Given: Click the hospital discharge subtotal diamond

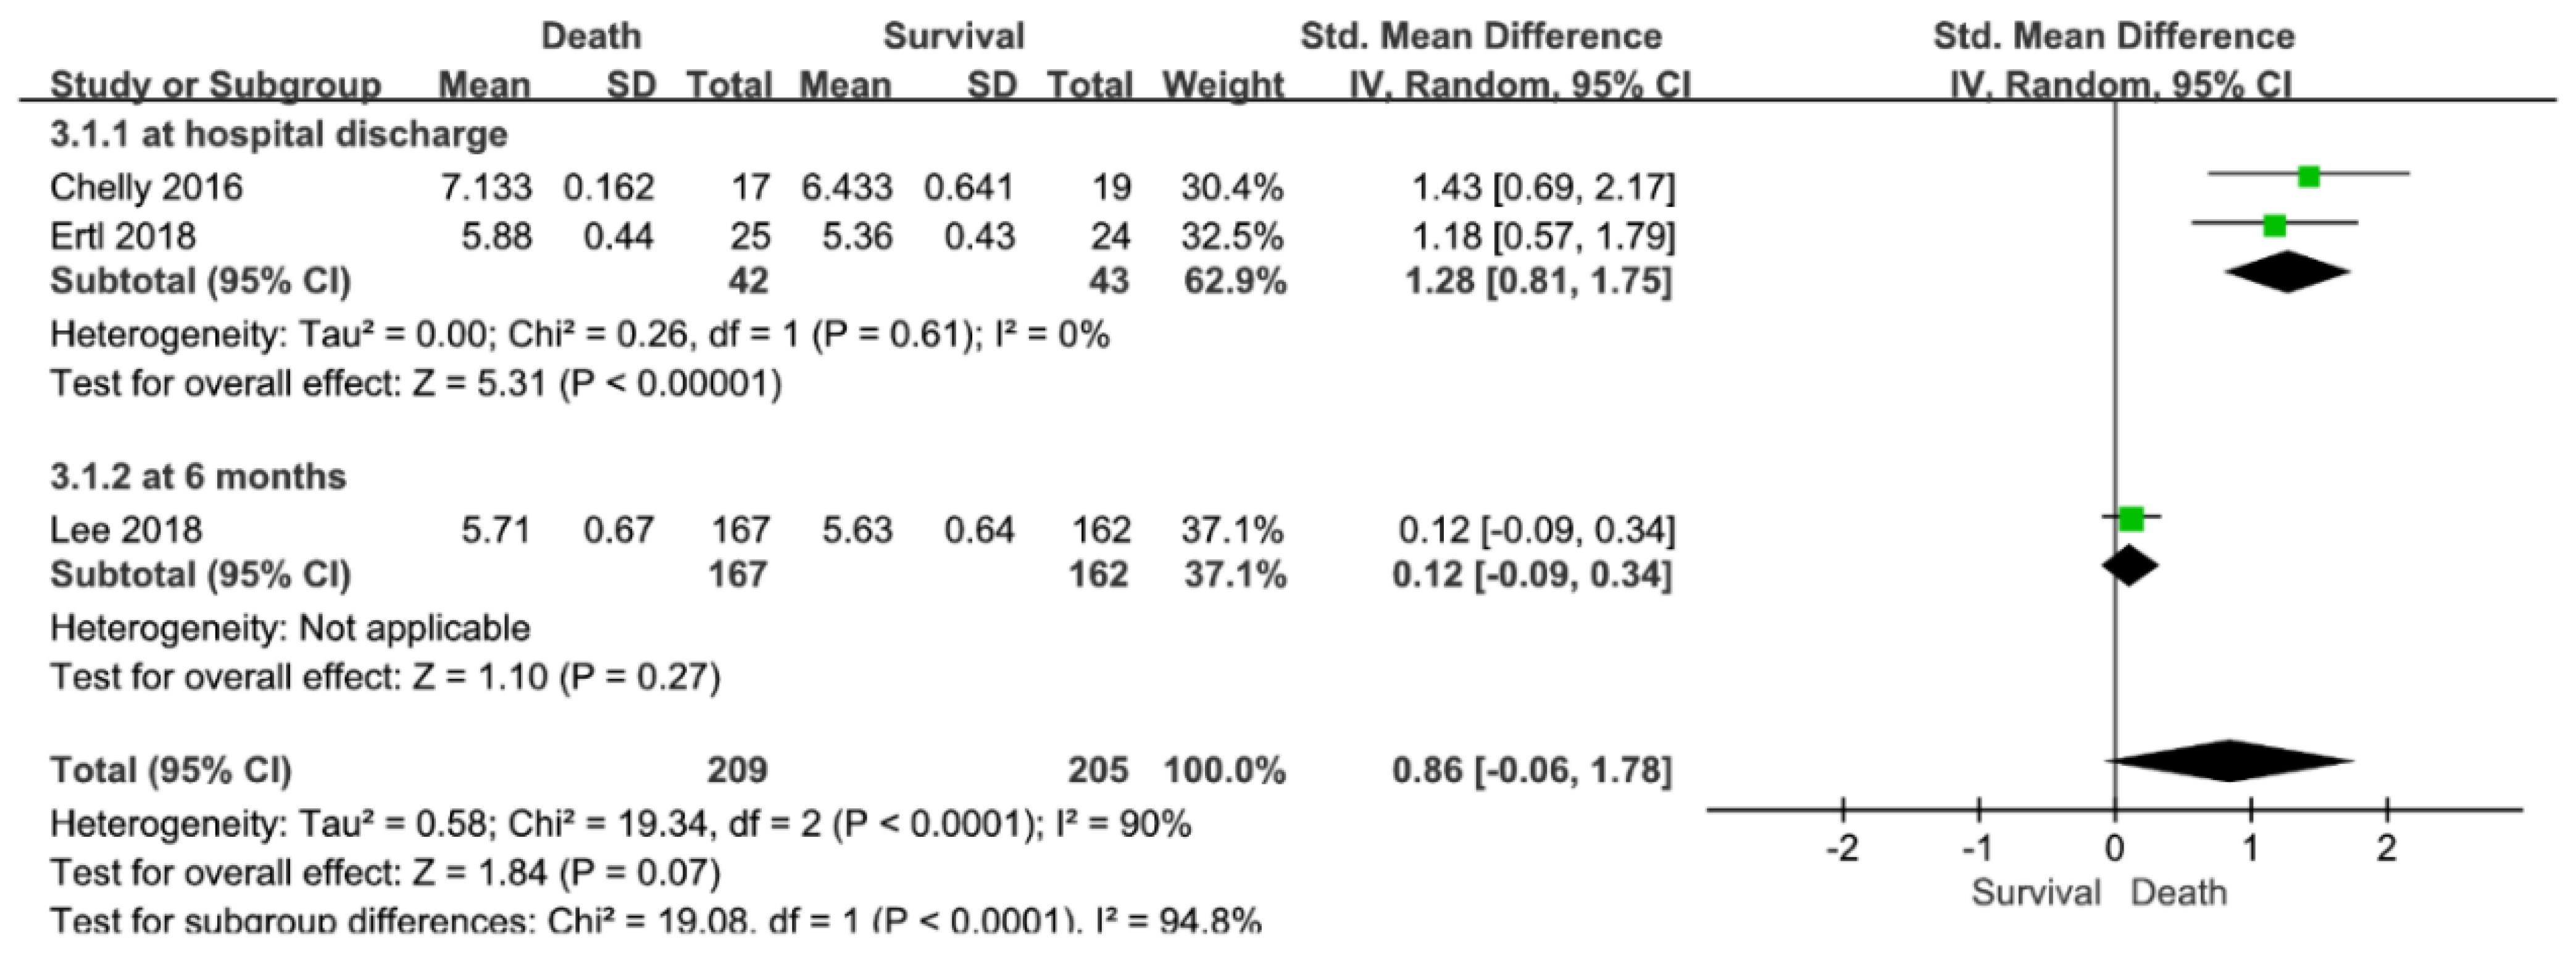Looking at the screenshot, I should click(2288, 273).
